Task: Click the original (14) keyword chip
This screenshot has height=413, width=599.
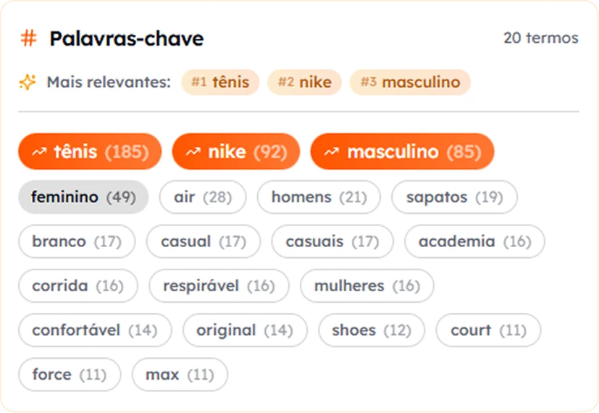Action: [245, 330]
